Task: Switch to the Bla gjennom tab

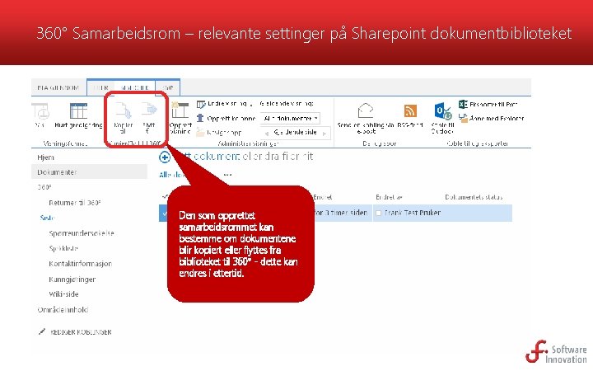Action: pyautogui.click(x=58, y=87)
